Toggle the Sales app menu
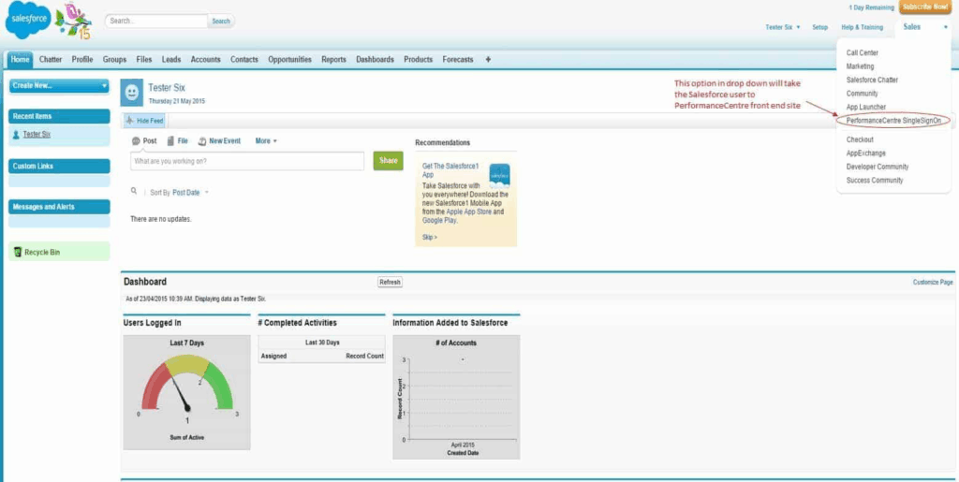The image size is (959, 482). point(924,27)
